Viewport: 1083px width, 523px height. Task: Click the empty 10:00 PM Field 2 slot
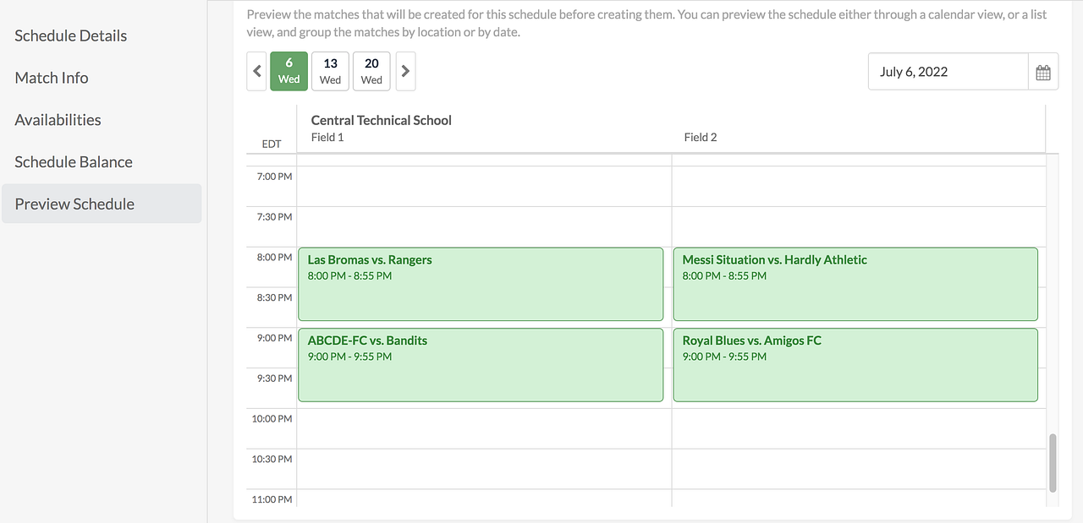pos(858,428)
